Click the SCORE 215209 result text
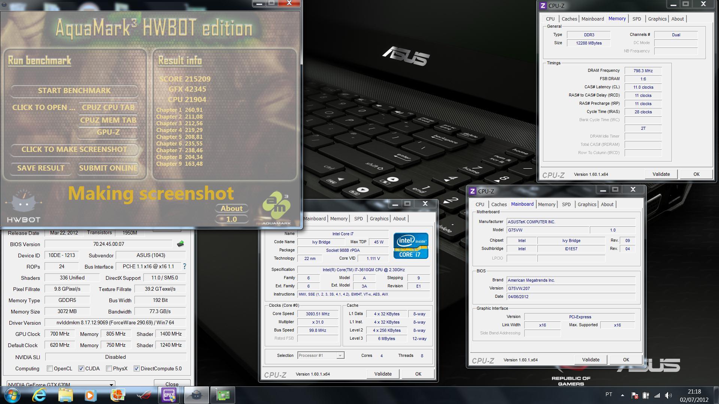 click(x=185, y=79)
